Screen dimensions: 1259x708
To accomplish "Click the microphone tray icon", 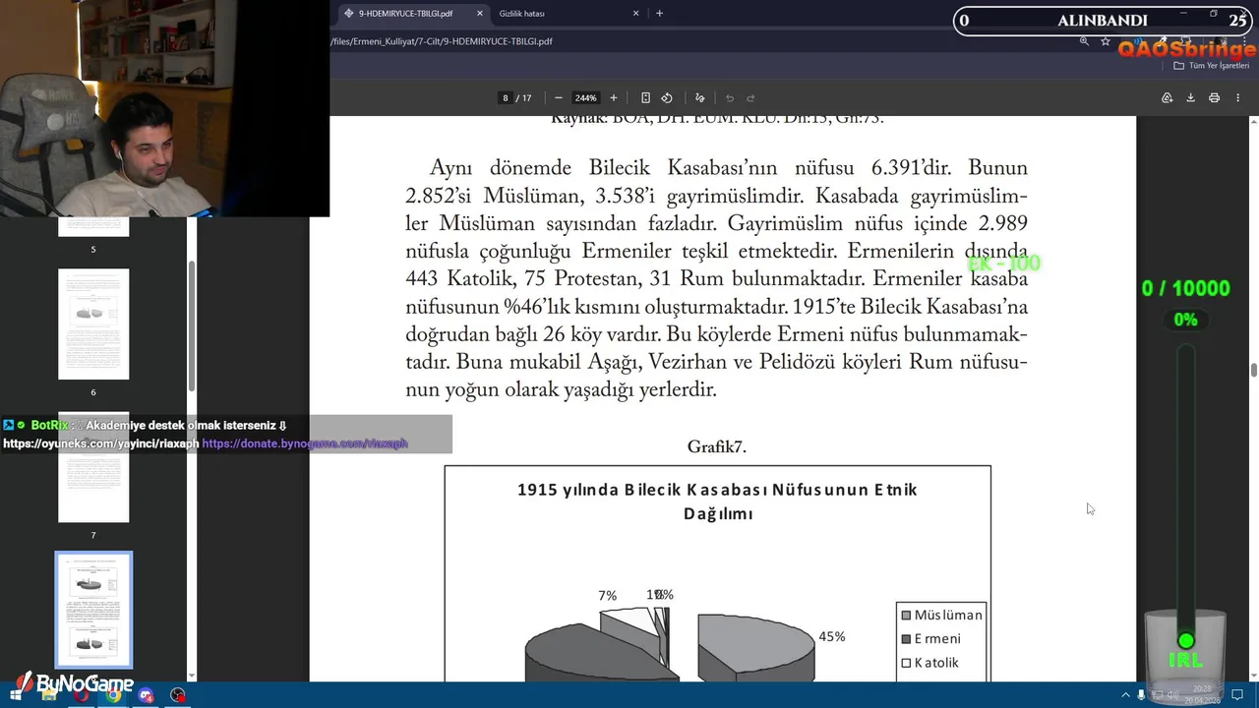I will tap(1141, 695).
